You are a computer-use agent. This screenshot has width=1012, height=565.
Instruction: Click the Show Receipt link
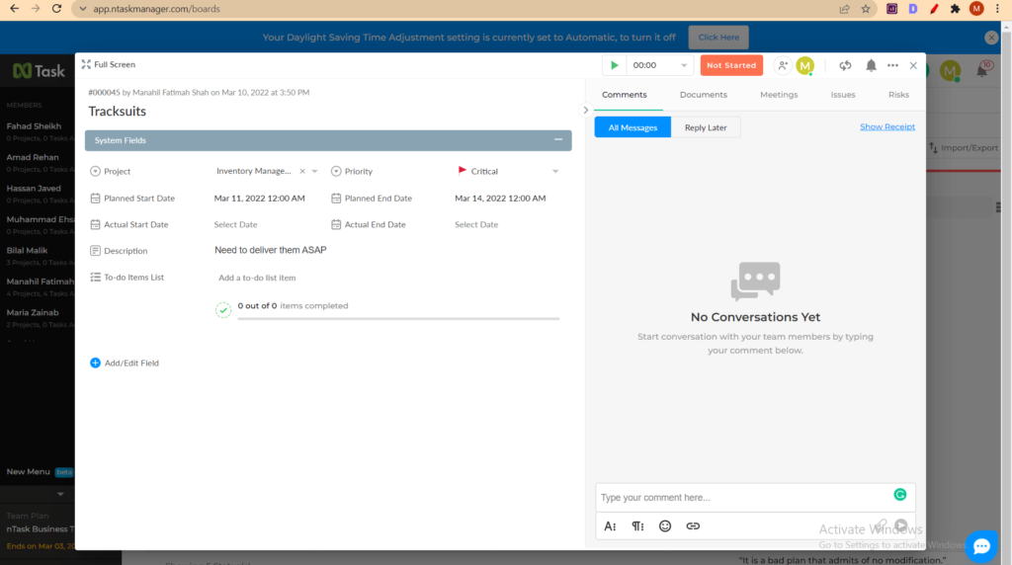click(x=886, y=126)
